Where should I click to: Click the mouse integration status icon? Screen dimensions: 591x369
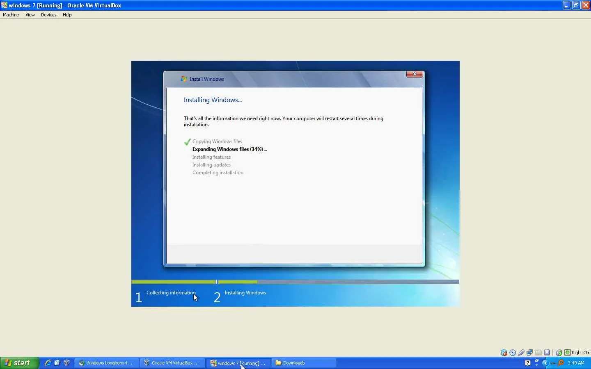(x=559, y=353)
